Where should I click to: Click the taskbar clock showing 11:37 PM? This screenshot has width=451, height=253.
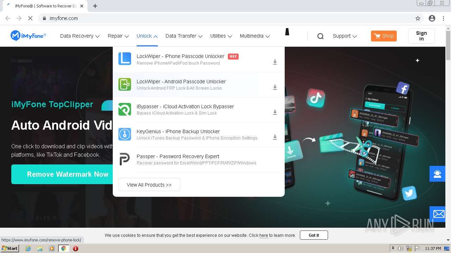(433, 248)
